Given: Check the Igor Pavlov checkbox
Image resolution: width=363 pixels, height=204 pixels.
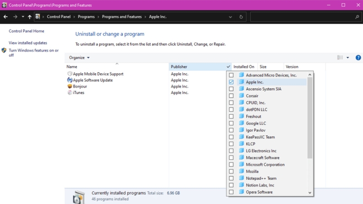Looking at the screenshot, I should (x=231, y=130).
